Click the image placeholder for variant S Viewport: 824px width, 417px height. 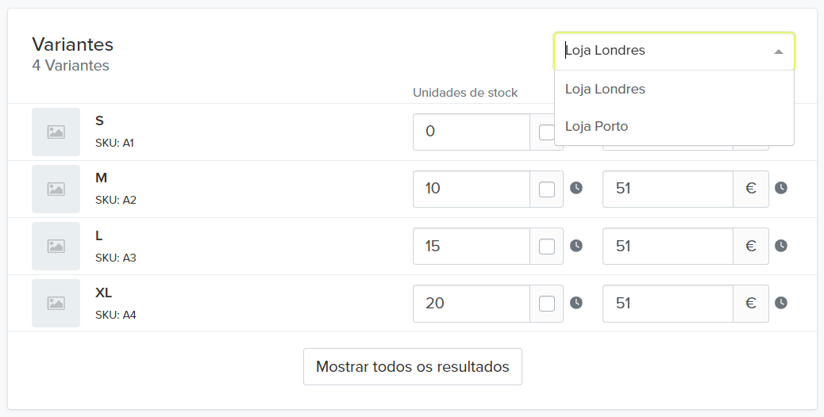click(56, 132)
